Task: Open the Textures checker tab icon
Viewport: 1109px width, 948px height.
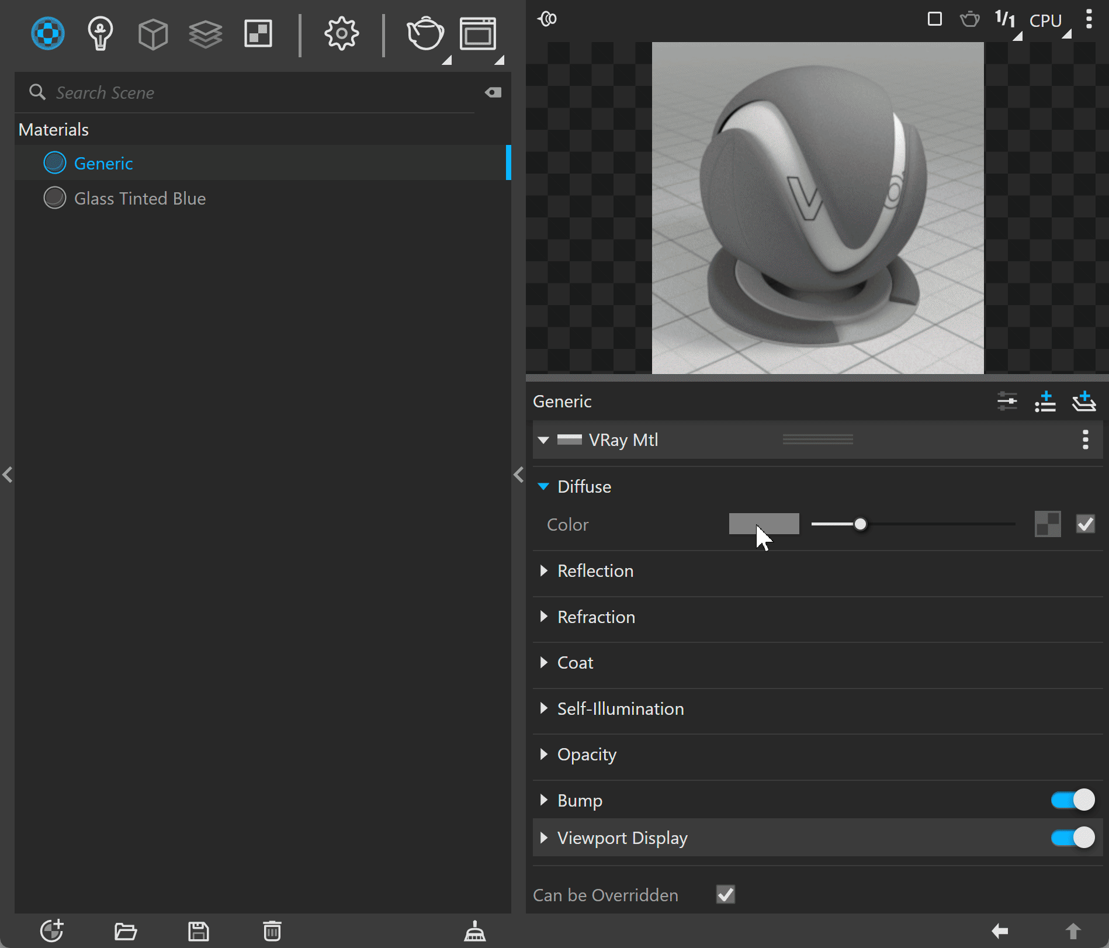Action: tap(258, 34)
